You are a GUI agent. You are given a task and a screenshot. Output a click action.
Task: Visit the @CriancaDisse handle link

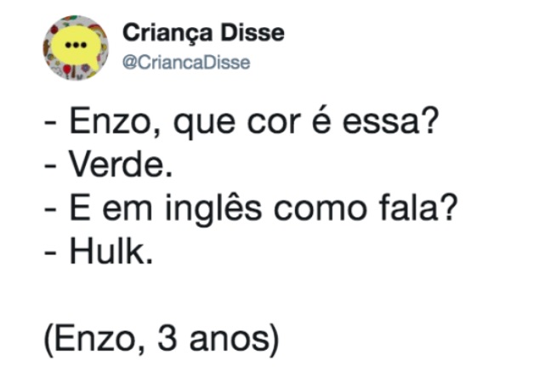186,63
